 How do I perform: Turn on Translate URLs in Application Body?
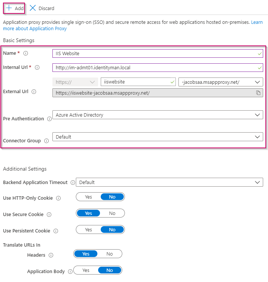86,270
